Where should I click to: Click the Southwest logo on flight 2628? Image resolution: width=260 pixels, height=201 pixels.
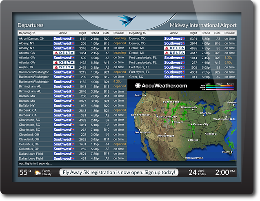tap(64, 139)
